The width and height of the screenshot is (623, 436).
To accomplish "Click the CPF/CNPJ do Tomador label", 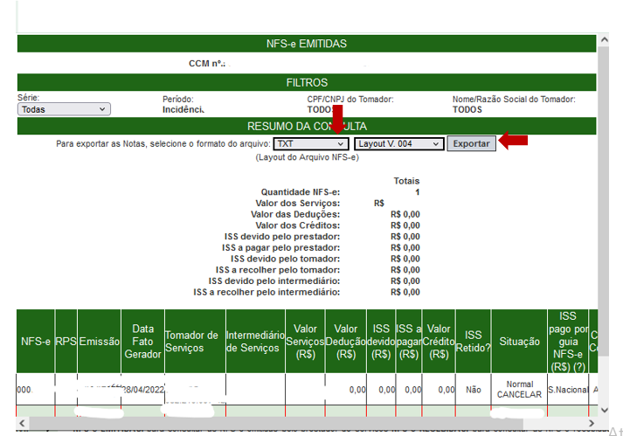I will 350,100.
